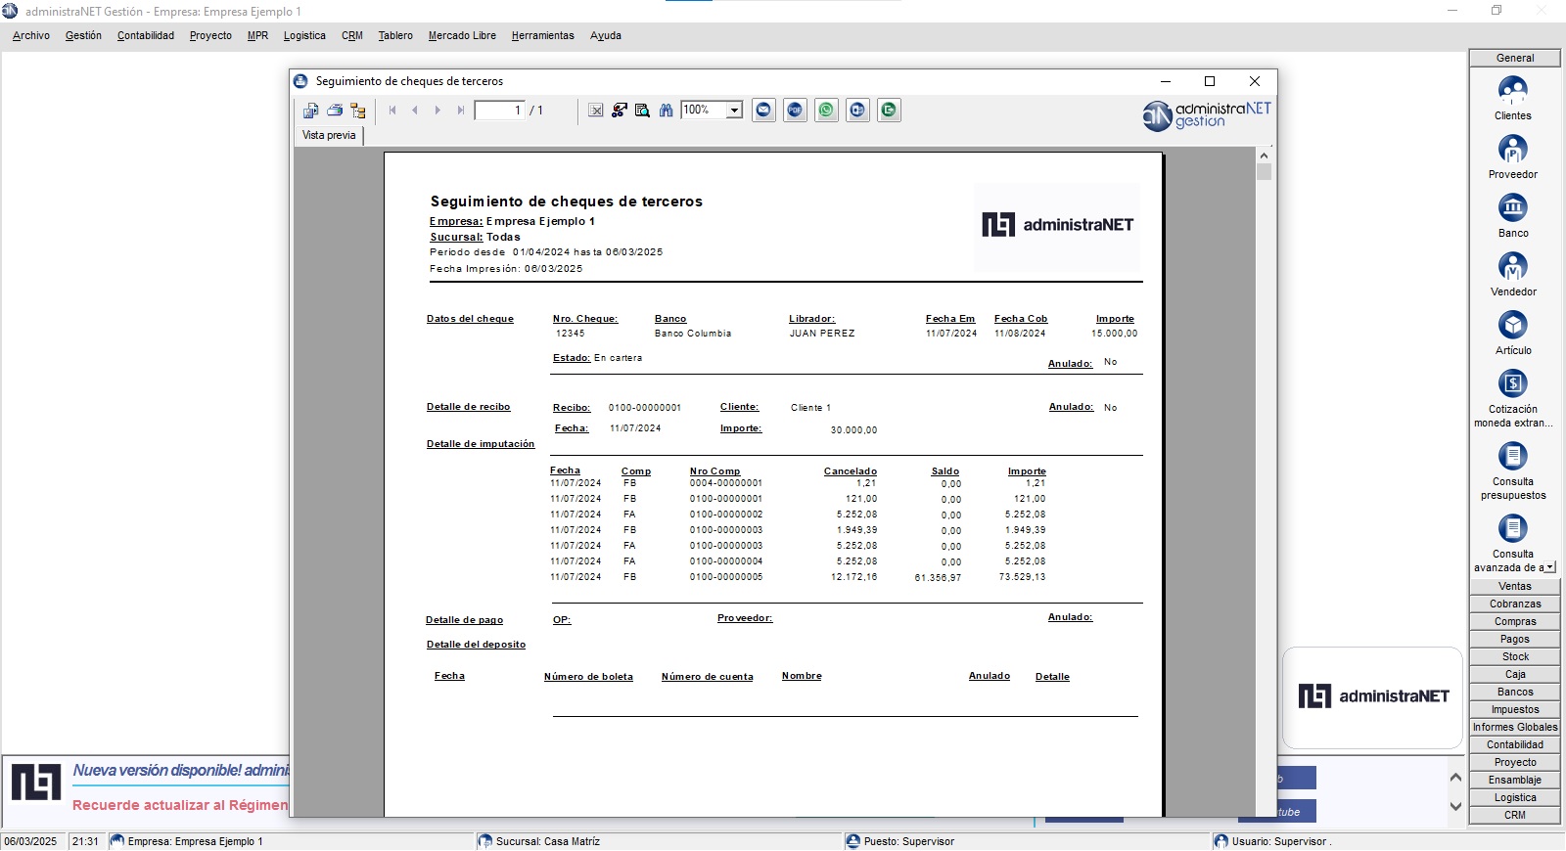1566x851 pixels.
Task: Open the Contabilidad menu
Action: tap(146, 35)
